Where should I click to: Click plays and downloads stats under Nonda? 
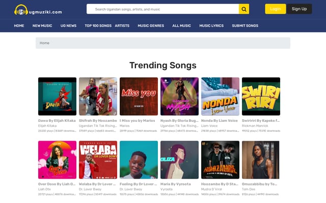[x=220, y=131]
